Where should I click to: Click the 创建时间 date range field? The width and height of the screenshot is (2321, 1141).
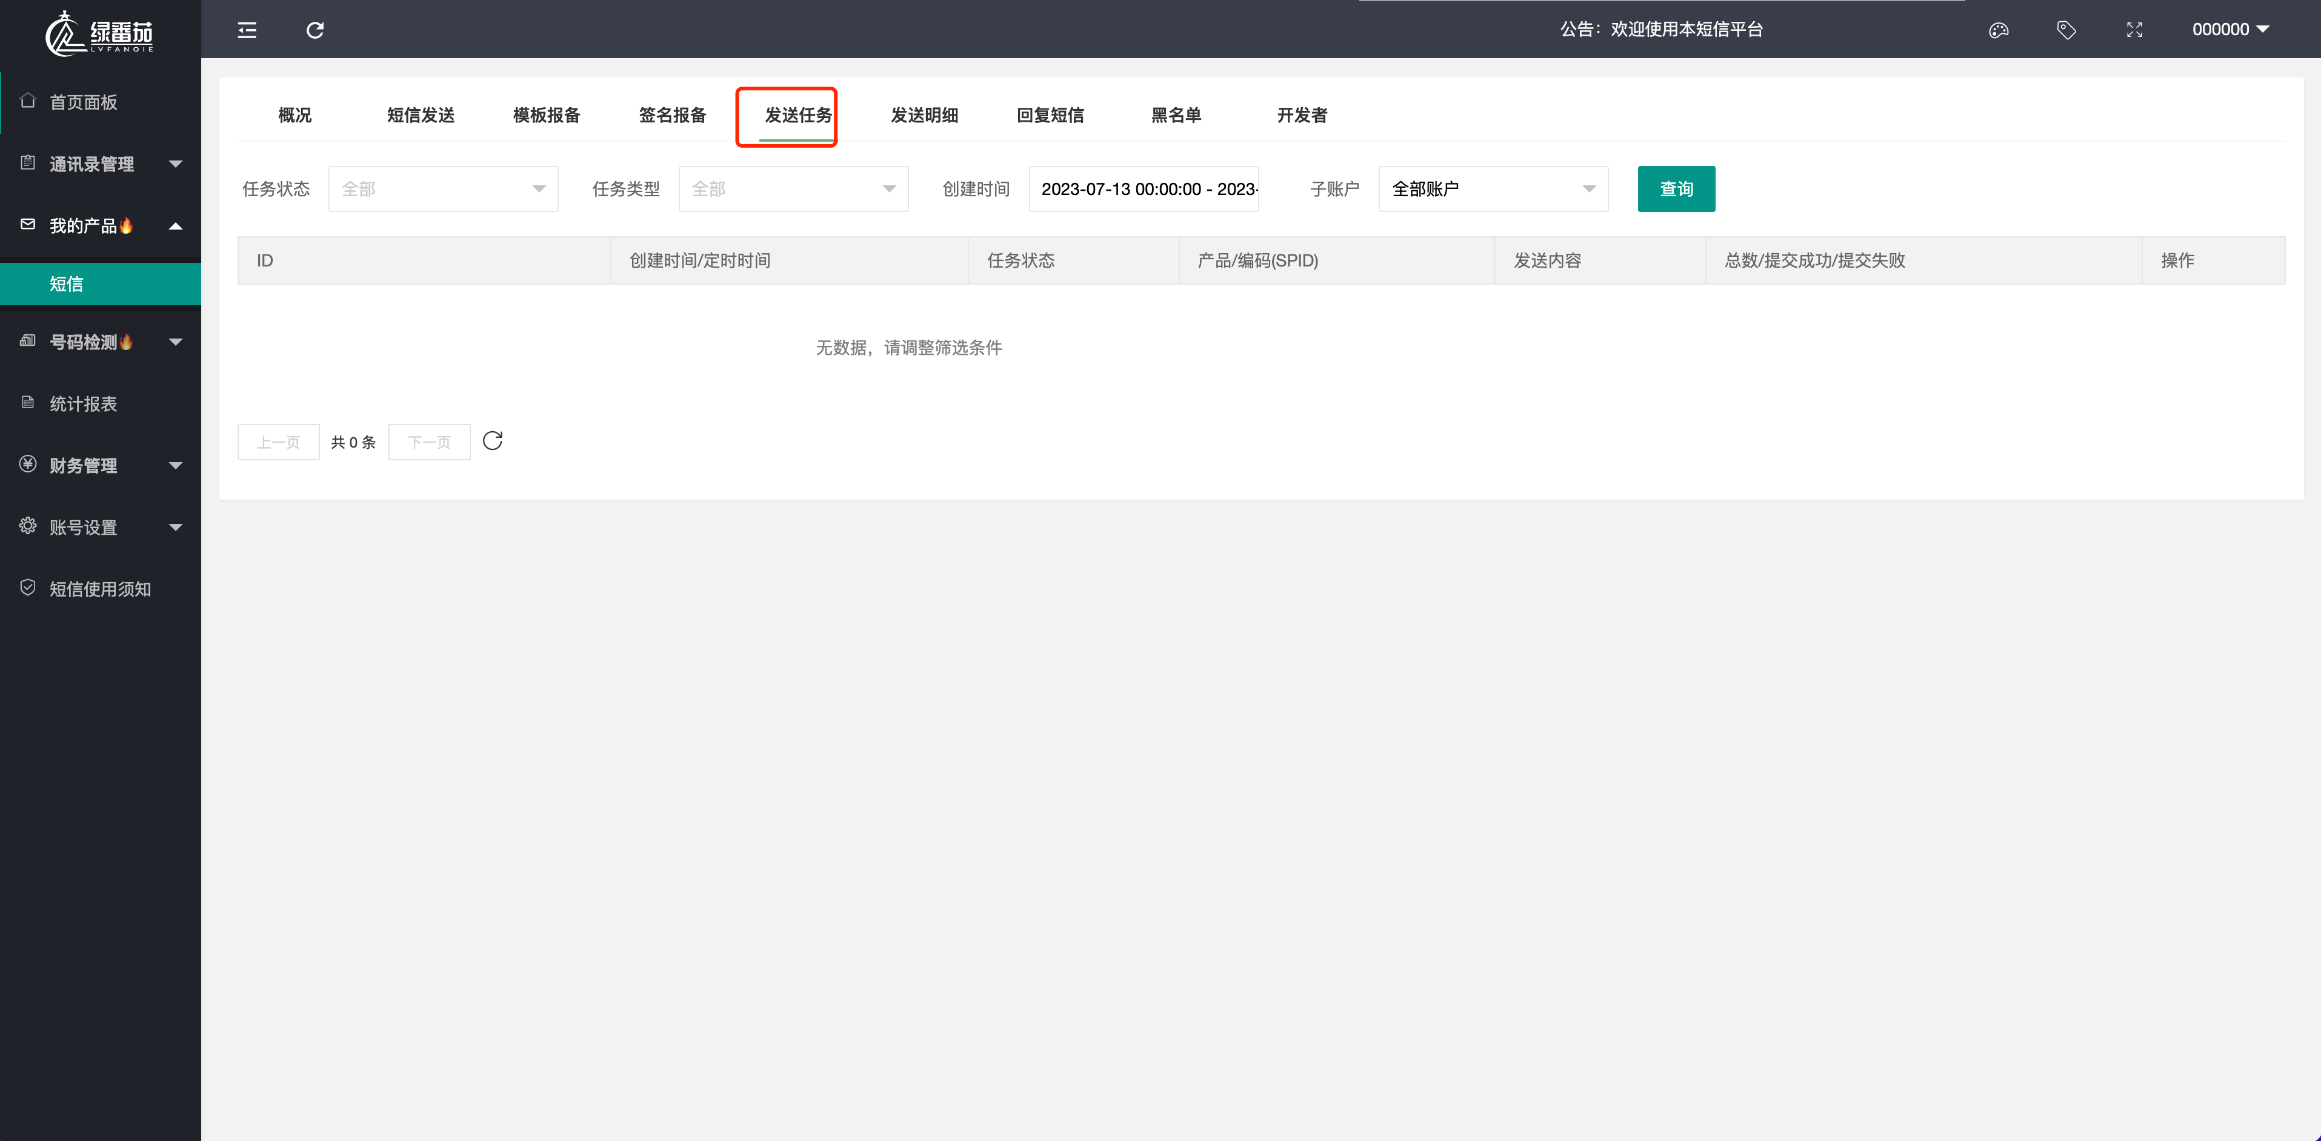pyautogui.click(x=1144, y=189)
